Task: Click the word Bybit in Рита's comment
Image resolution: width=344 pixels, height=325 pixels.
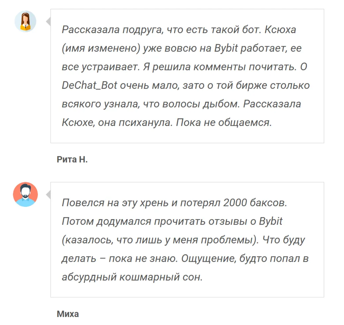Action: (x=226, y=48)
